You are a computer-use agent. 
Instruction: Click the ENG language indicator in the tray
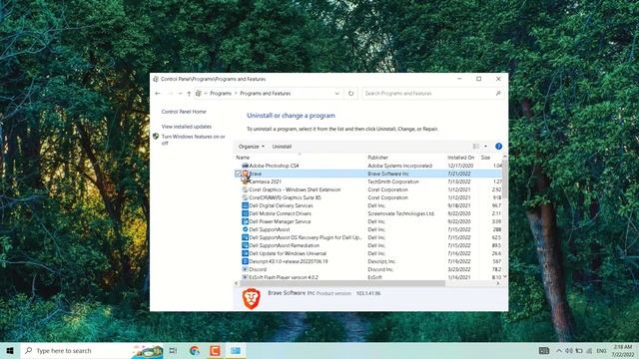[x=601, y=350]
